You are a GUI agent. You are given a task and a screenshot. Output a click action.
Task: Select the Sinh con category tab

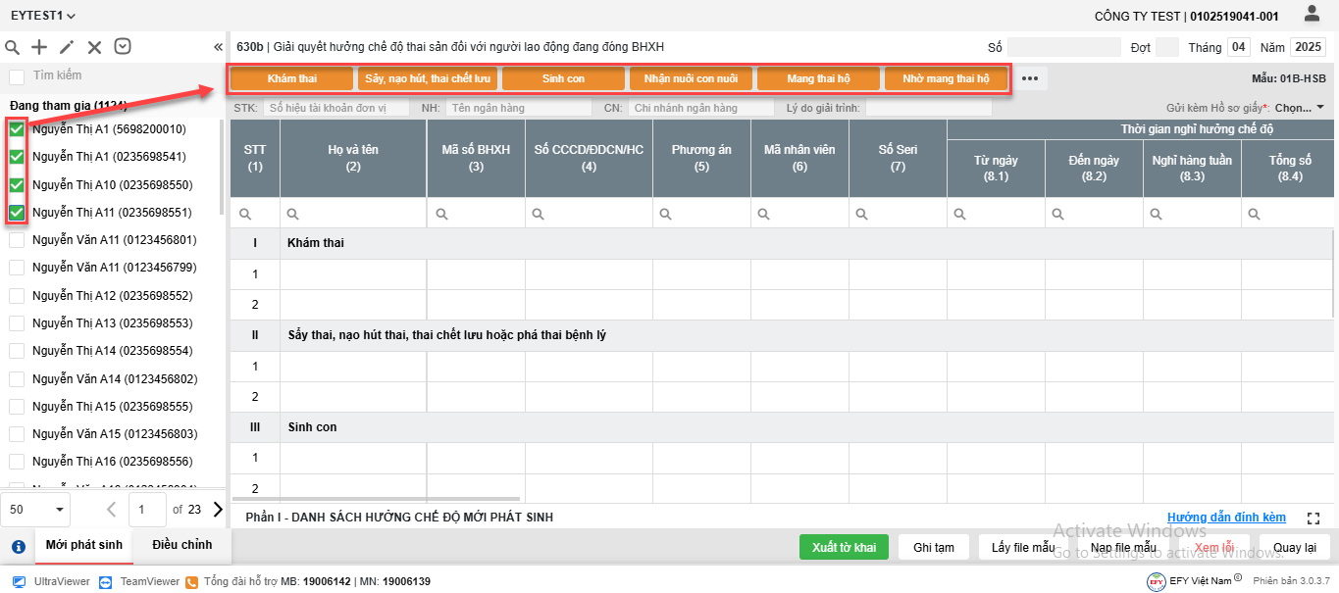[x=563, y=78]
